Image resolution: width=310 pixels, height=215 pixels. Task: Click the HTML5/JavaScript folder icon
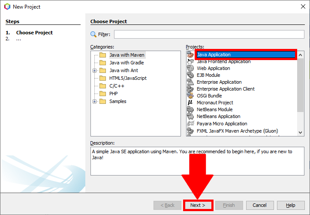coord(102,78)
